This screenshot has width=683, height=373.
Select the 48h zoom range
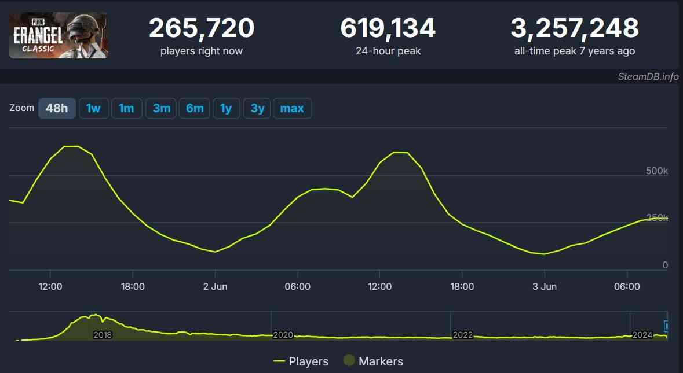click(x=57, y=108)
